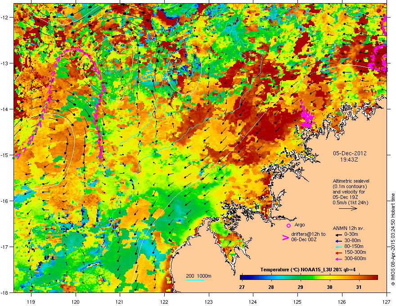Screen dimensions: 396x306
Task: Click the latitude axis label -13
Action: tap(4, 63)
